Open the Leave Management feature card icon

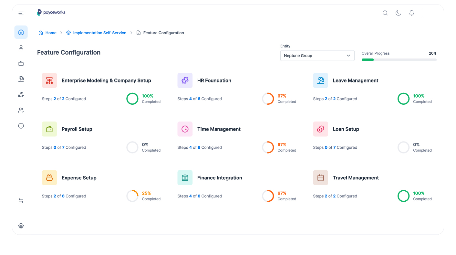pyautogui.click(x=320, y=80)
